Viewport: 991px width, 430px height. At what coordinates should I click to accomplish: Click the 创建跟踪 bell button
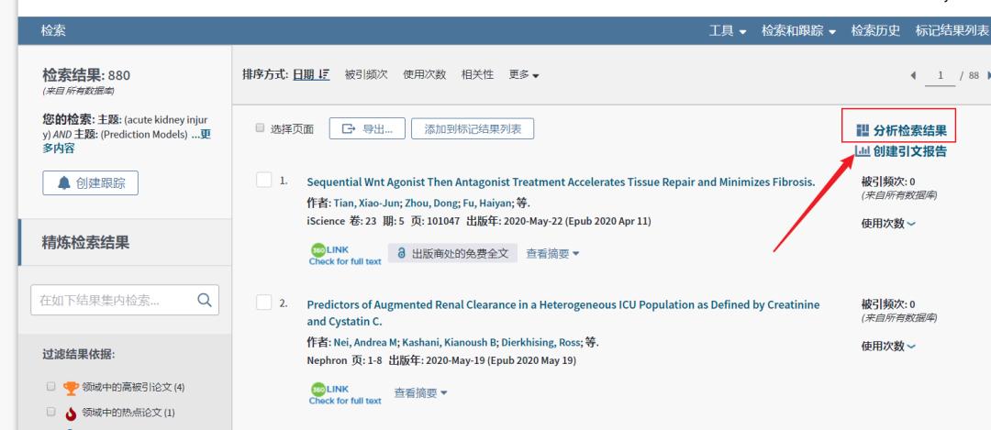90,183
